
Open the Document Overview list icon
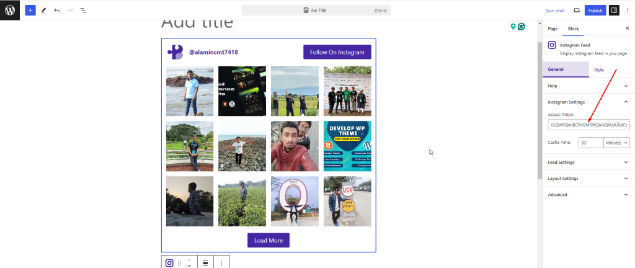[83, 11]
